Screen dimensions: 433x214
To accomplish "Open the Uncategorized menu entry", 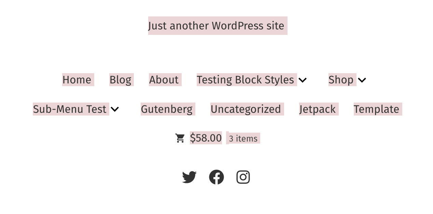I will pos(246,109).
